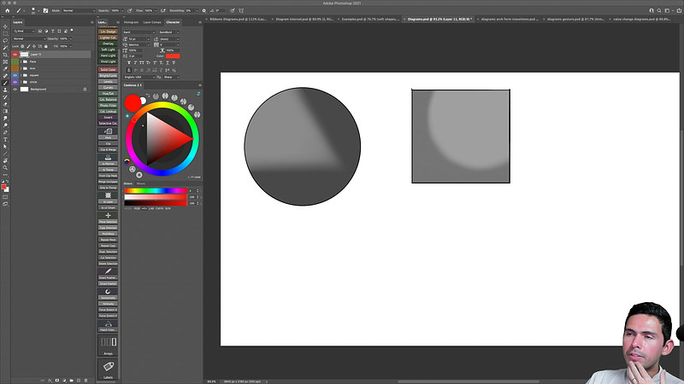Select the Crop tool
This screenshot has height=384, width=684.
tap(5, 54)
